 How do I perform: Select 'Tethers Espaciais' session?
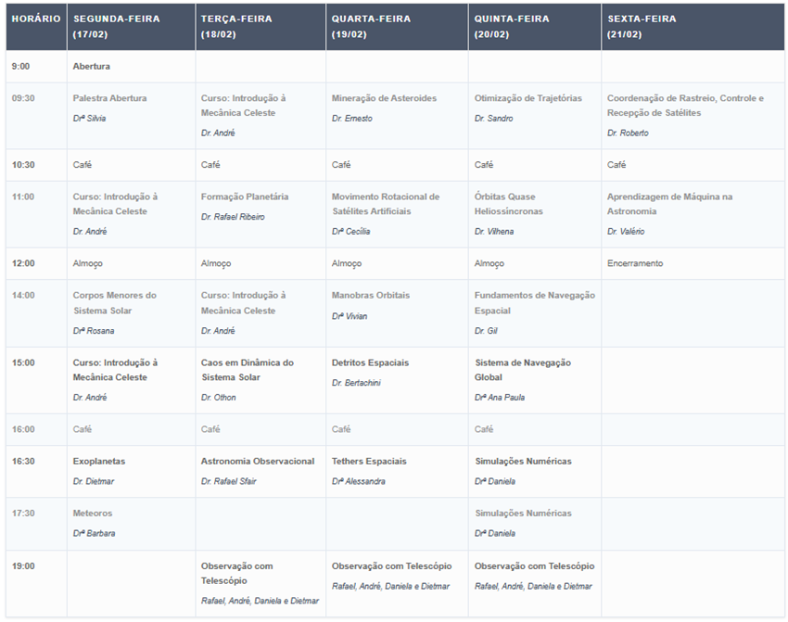(x=369, y=462)
